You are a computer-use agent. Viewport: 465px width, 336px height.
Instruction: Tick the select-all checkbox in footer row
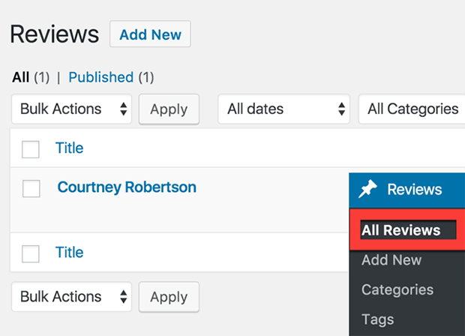(31, 253)
